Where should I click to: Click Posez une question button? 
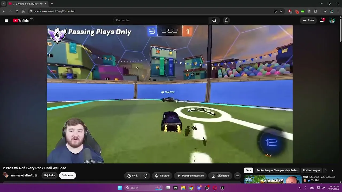coord(191,176)
